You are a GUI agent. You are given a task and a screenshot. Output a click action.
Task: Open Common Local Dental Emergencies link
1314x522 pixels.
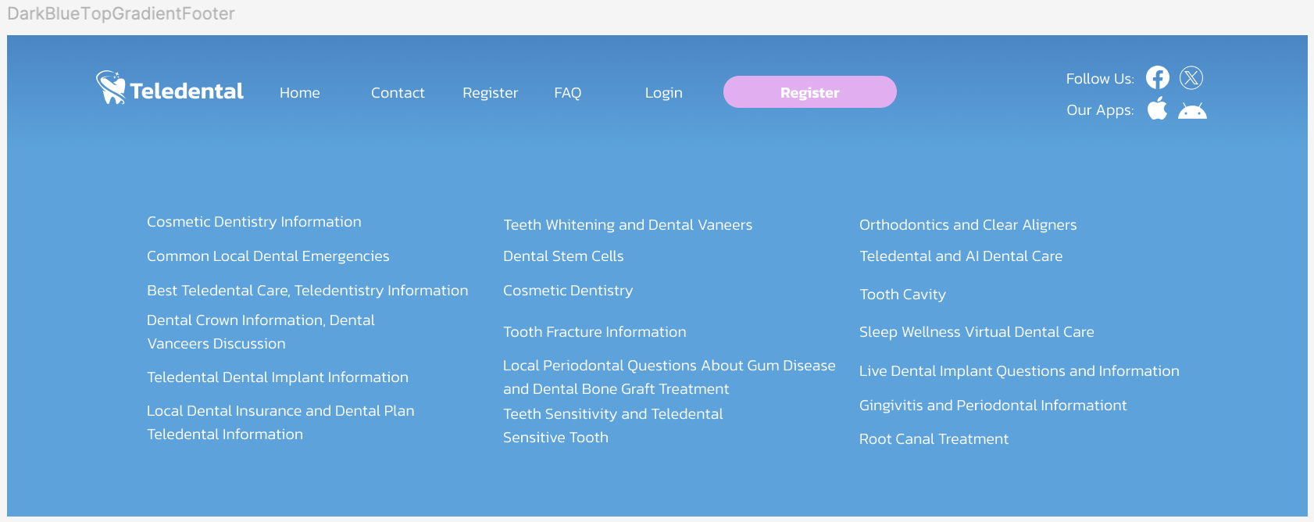[268, 256]
